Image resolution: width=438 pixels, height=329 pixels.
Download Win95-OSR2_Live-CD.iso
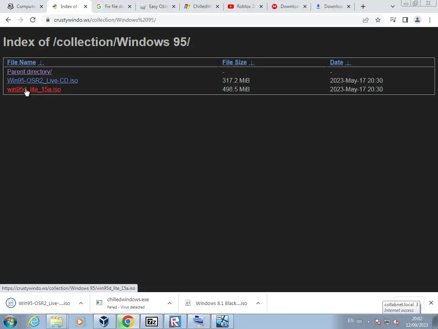(x=43, y=80)
